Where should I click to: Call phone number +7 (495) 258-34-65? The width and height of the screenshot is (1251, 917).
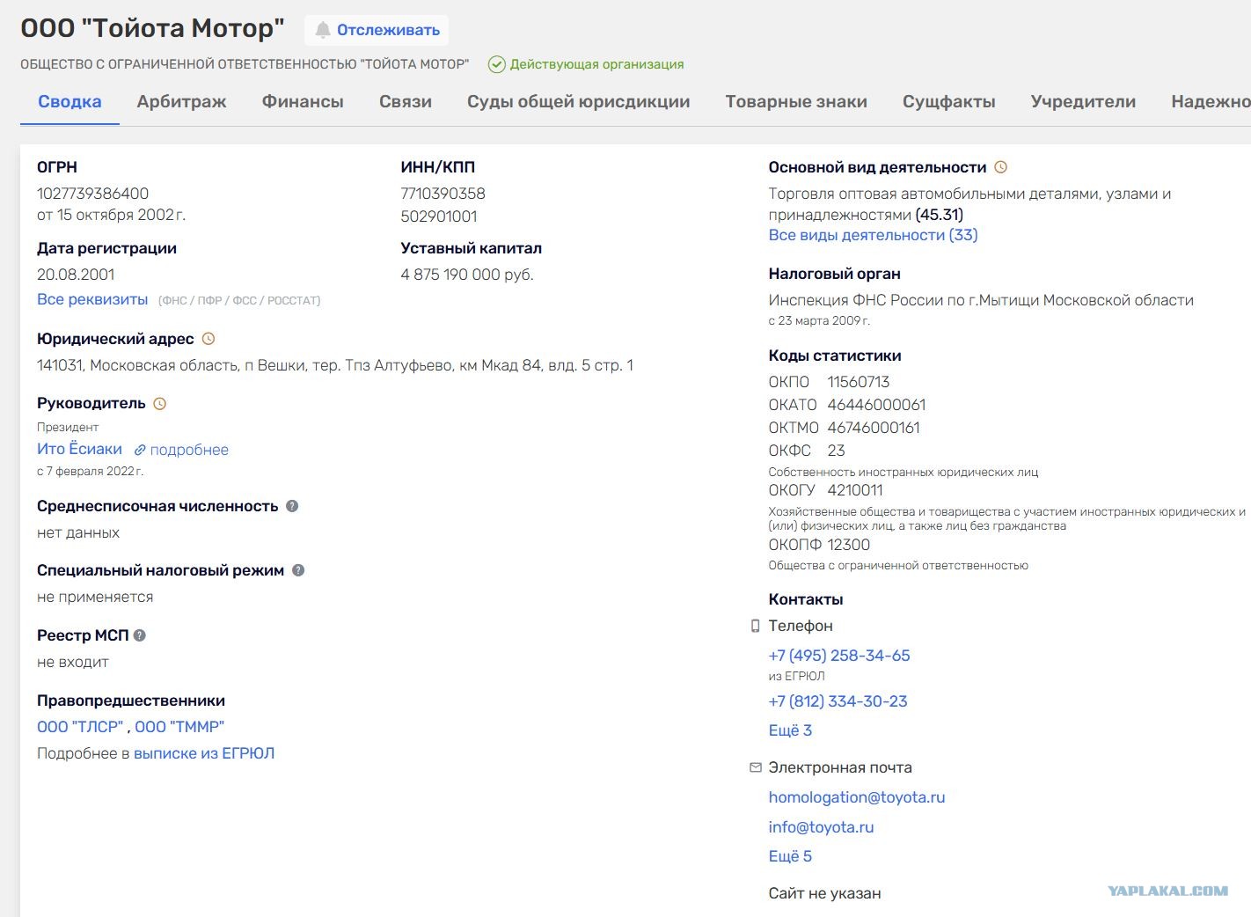[x=839, y=656]
